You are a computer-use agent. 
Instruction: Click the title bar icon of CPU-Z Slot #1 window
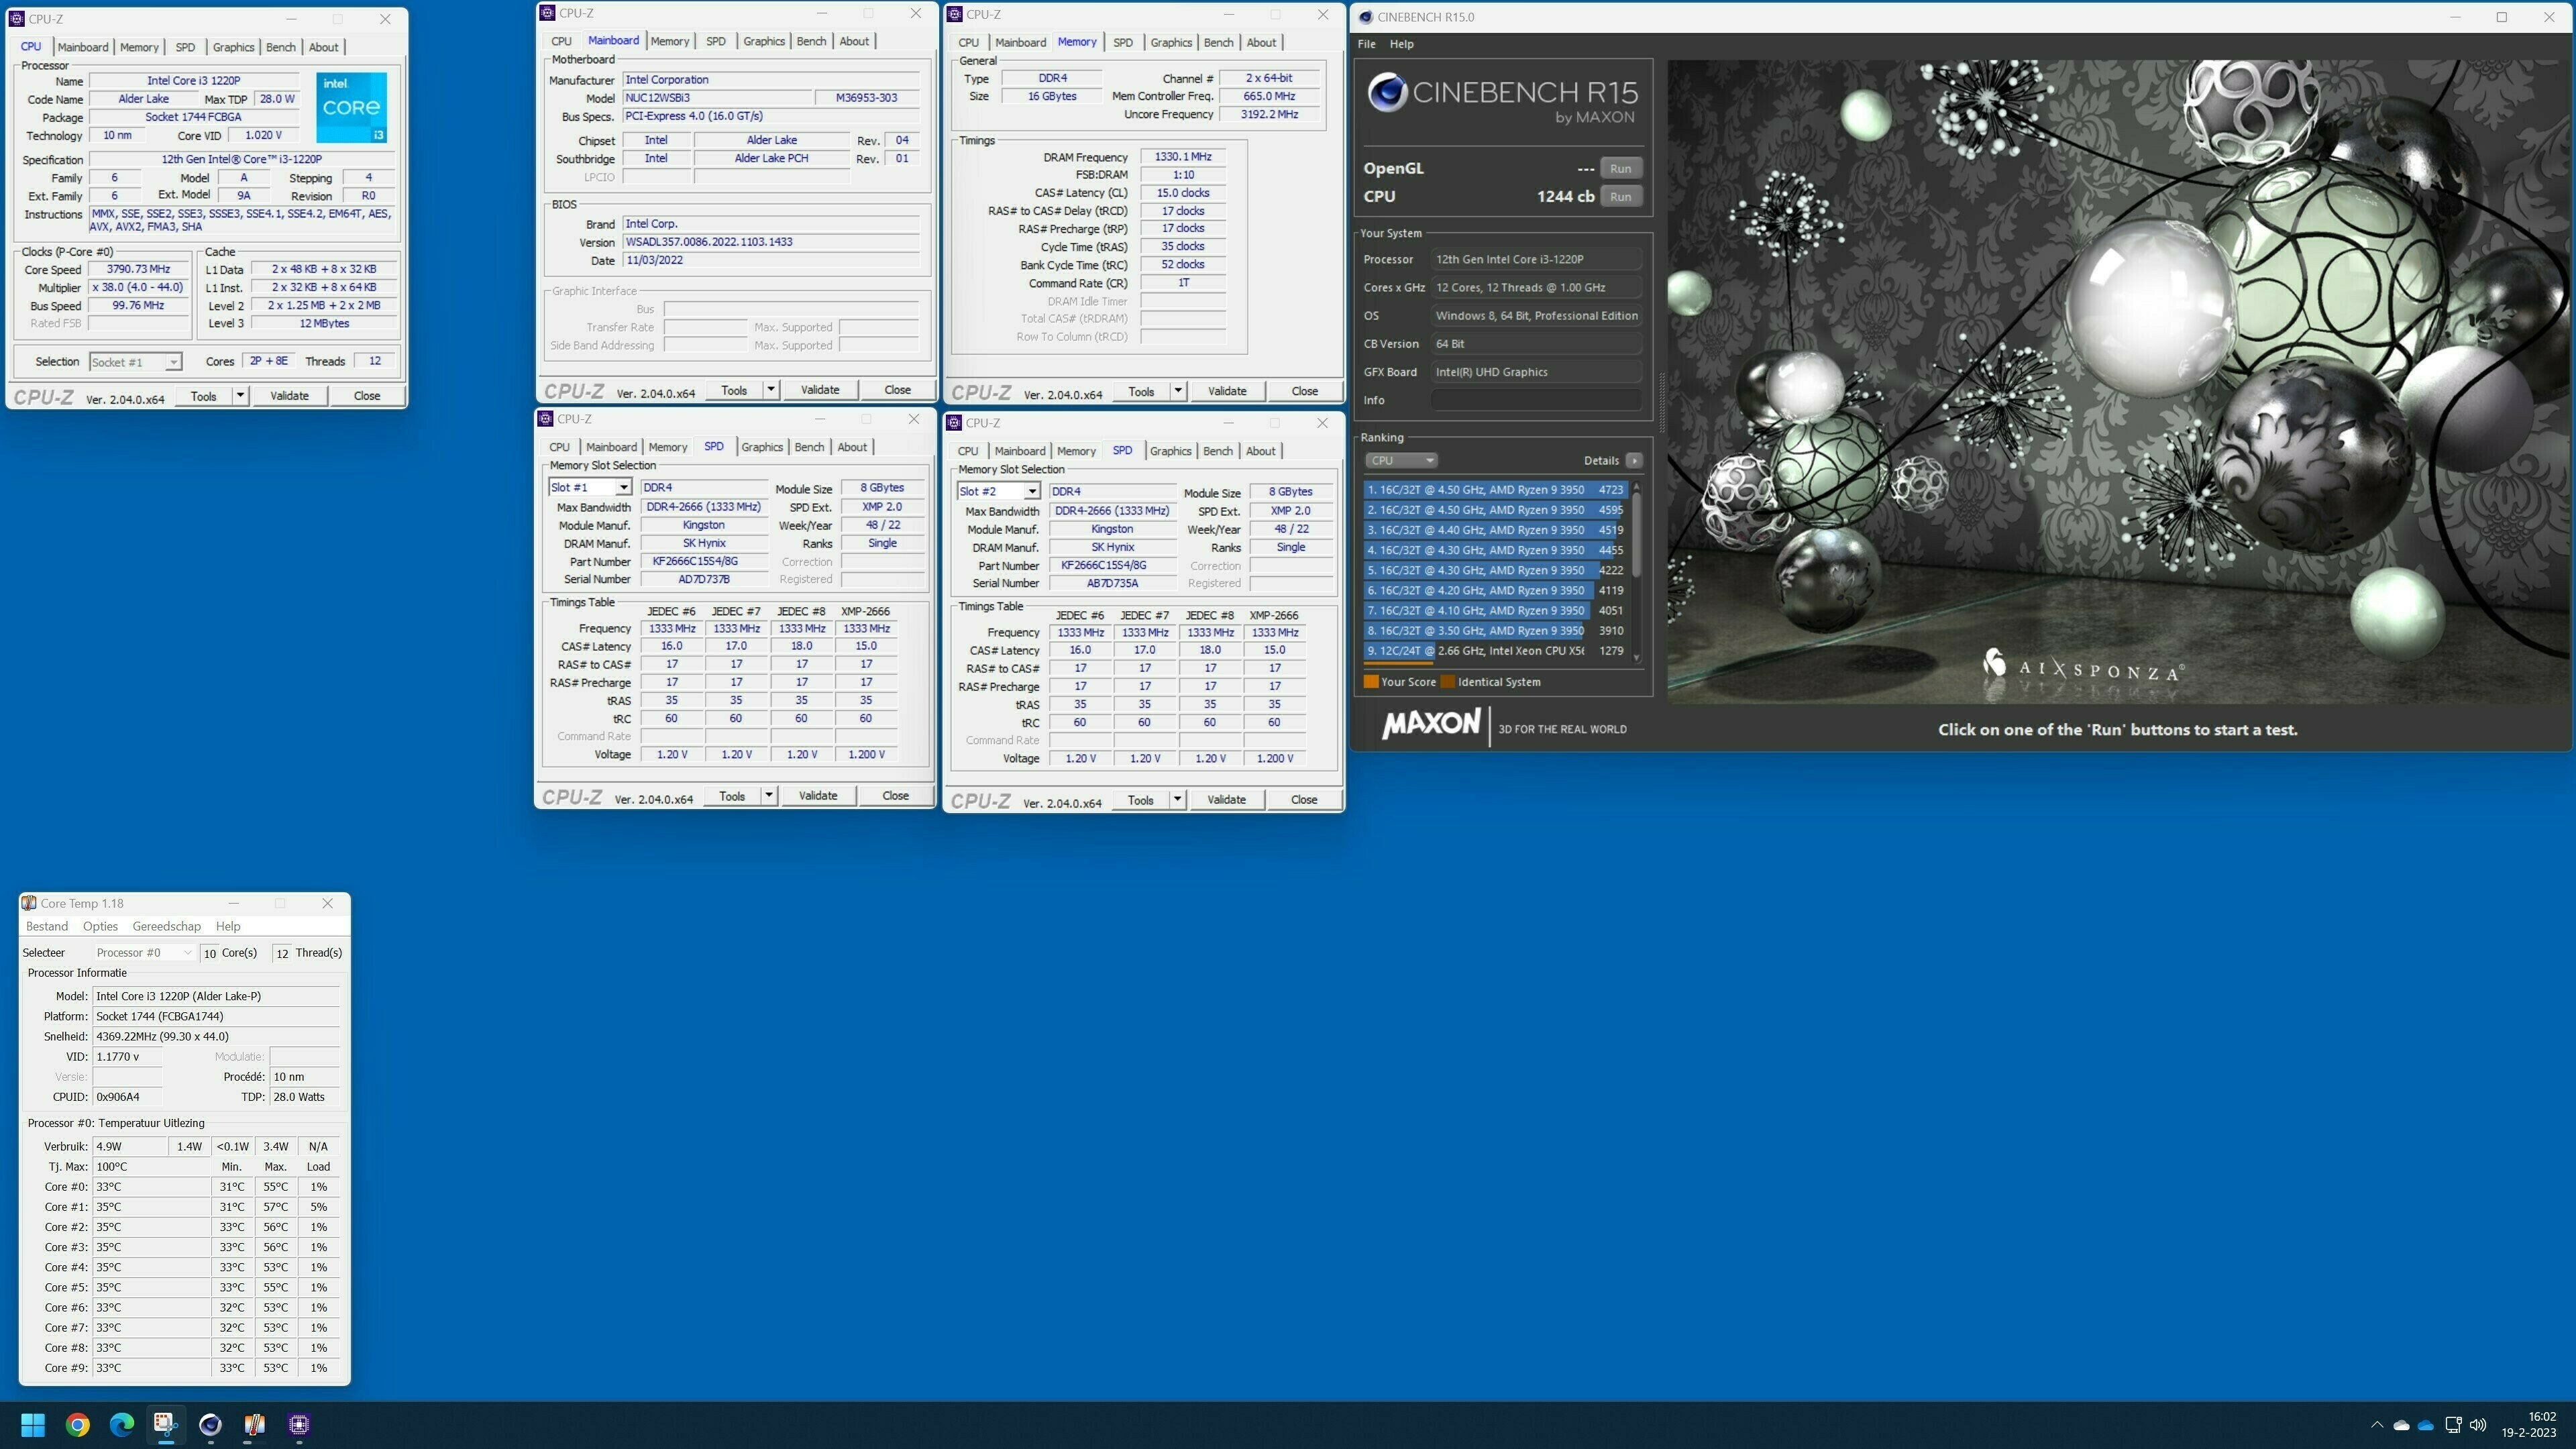[x=546, y=419]
